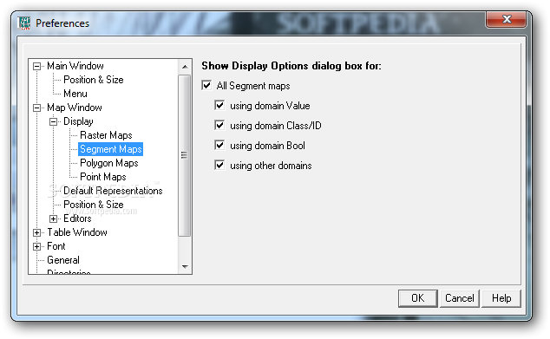Viewport: 550px width, 339px height.
Task: Select Position & Size under Map Window
Action: [94, 205]
